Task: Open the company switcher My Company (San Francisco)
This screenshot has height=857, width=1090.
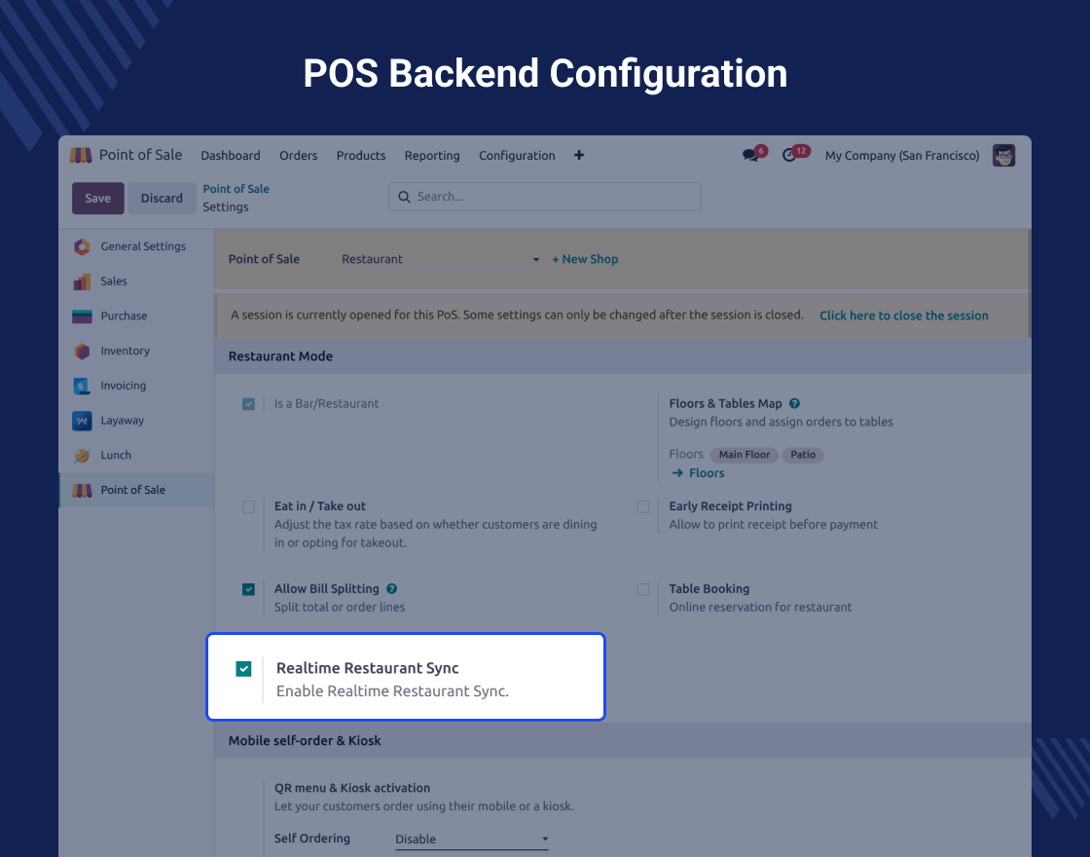Action: click(902, 156)
